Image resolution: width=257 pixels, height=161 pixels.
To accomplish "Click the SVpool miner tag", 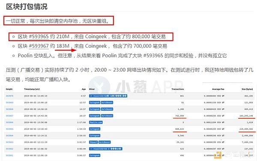I will (93, 142).
